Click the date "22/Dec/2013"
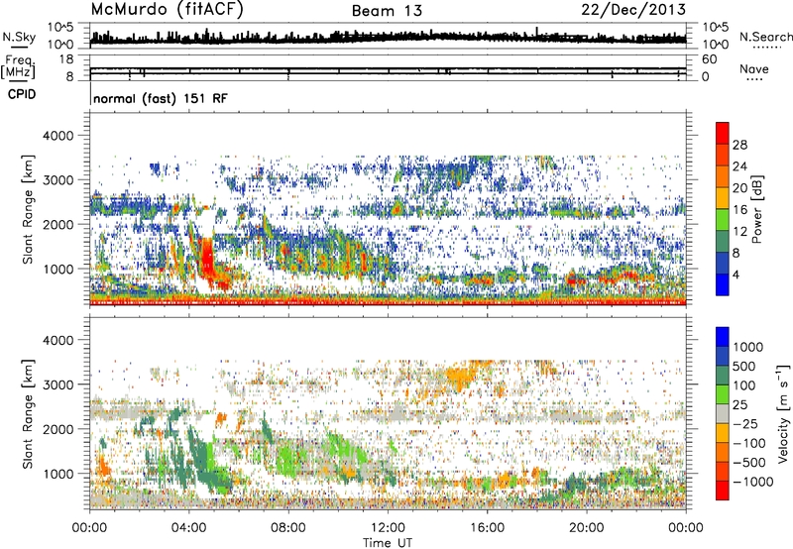 [633, 10]
